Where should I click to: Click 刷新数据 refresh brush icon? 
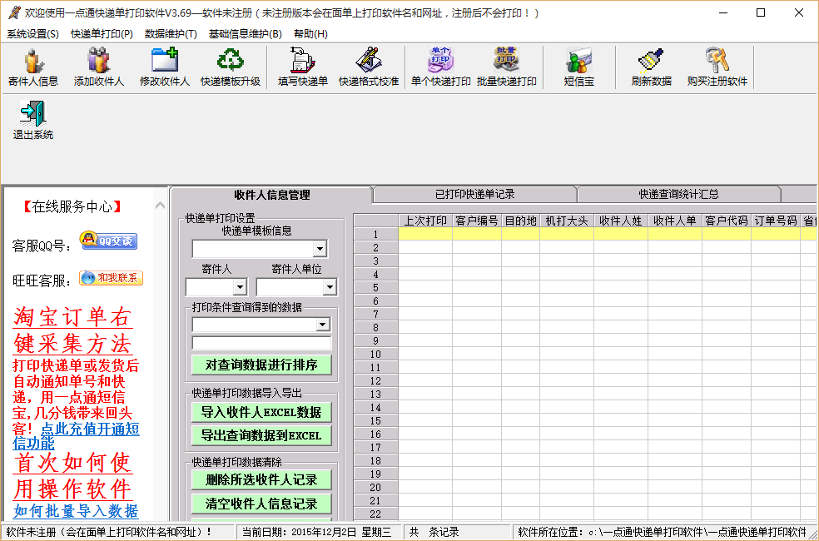point(651,67)
